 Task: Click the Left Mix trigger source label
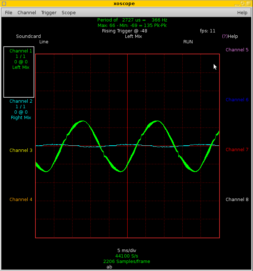pos(133,36)
